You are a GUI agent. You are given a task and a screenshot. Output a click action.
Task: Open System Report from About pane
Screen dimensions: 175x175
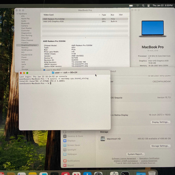tap(135, 154)
